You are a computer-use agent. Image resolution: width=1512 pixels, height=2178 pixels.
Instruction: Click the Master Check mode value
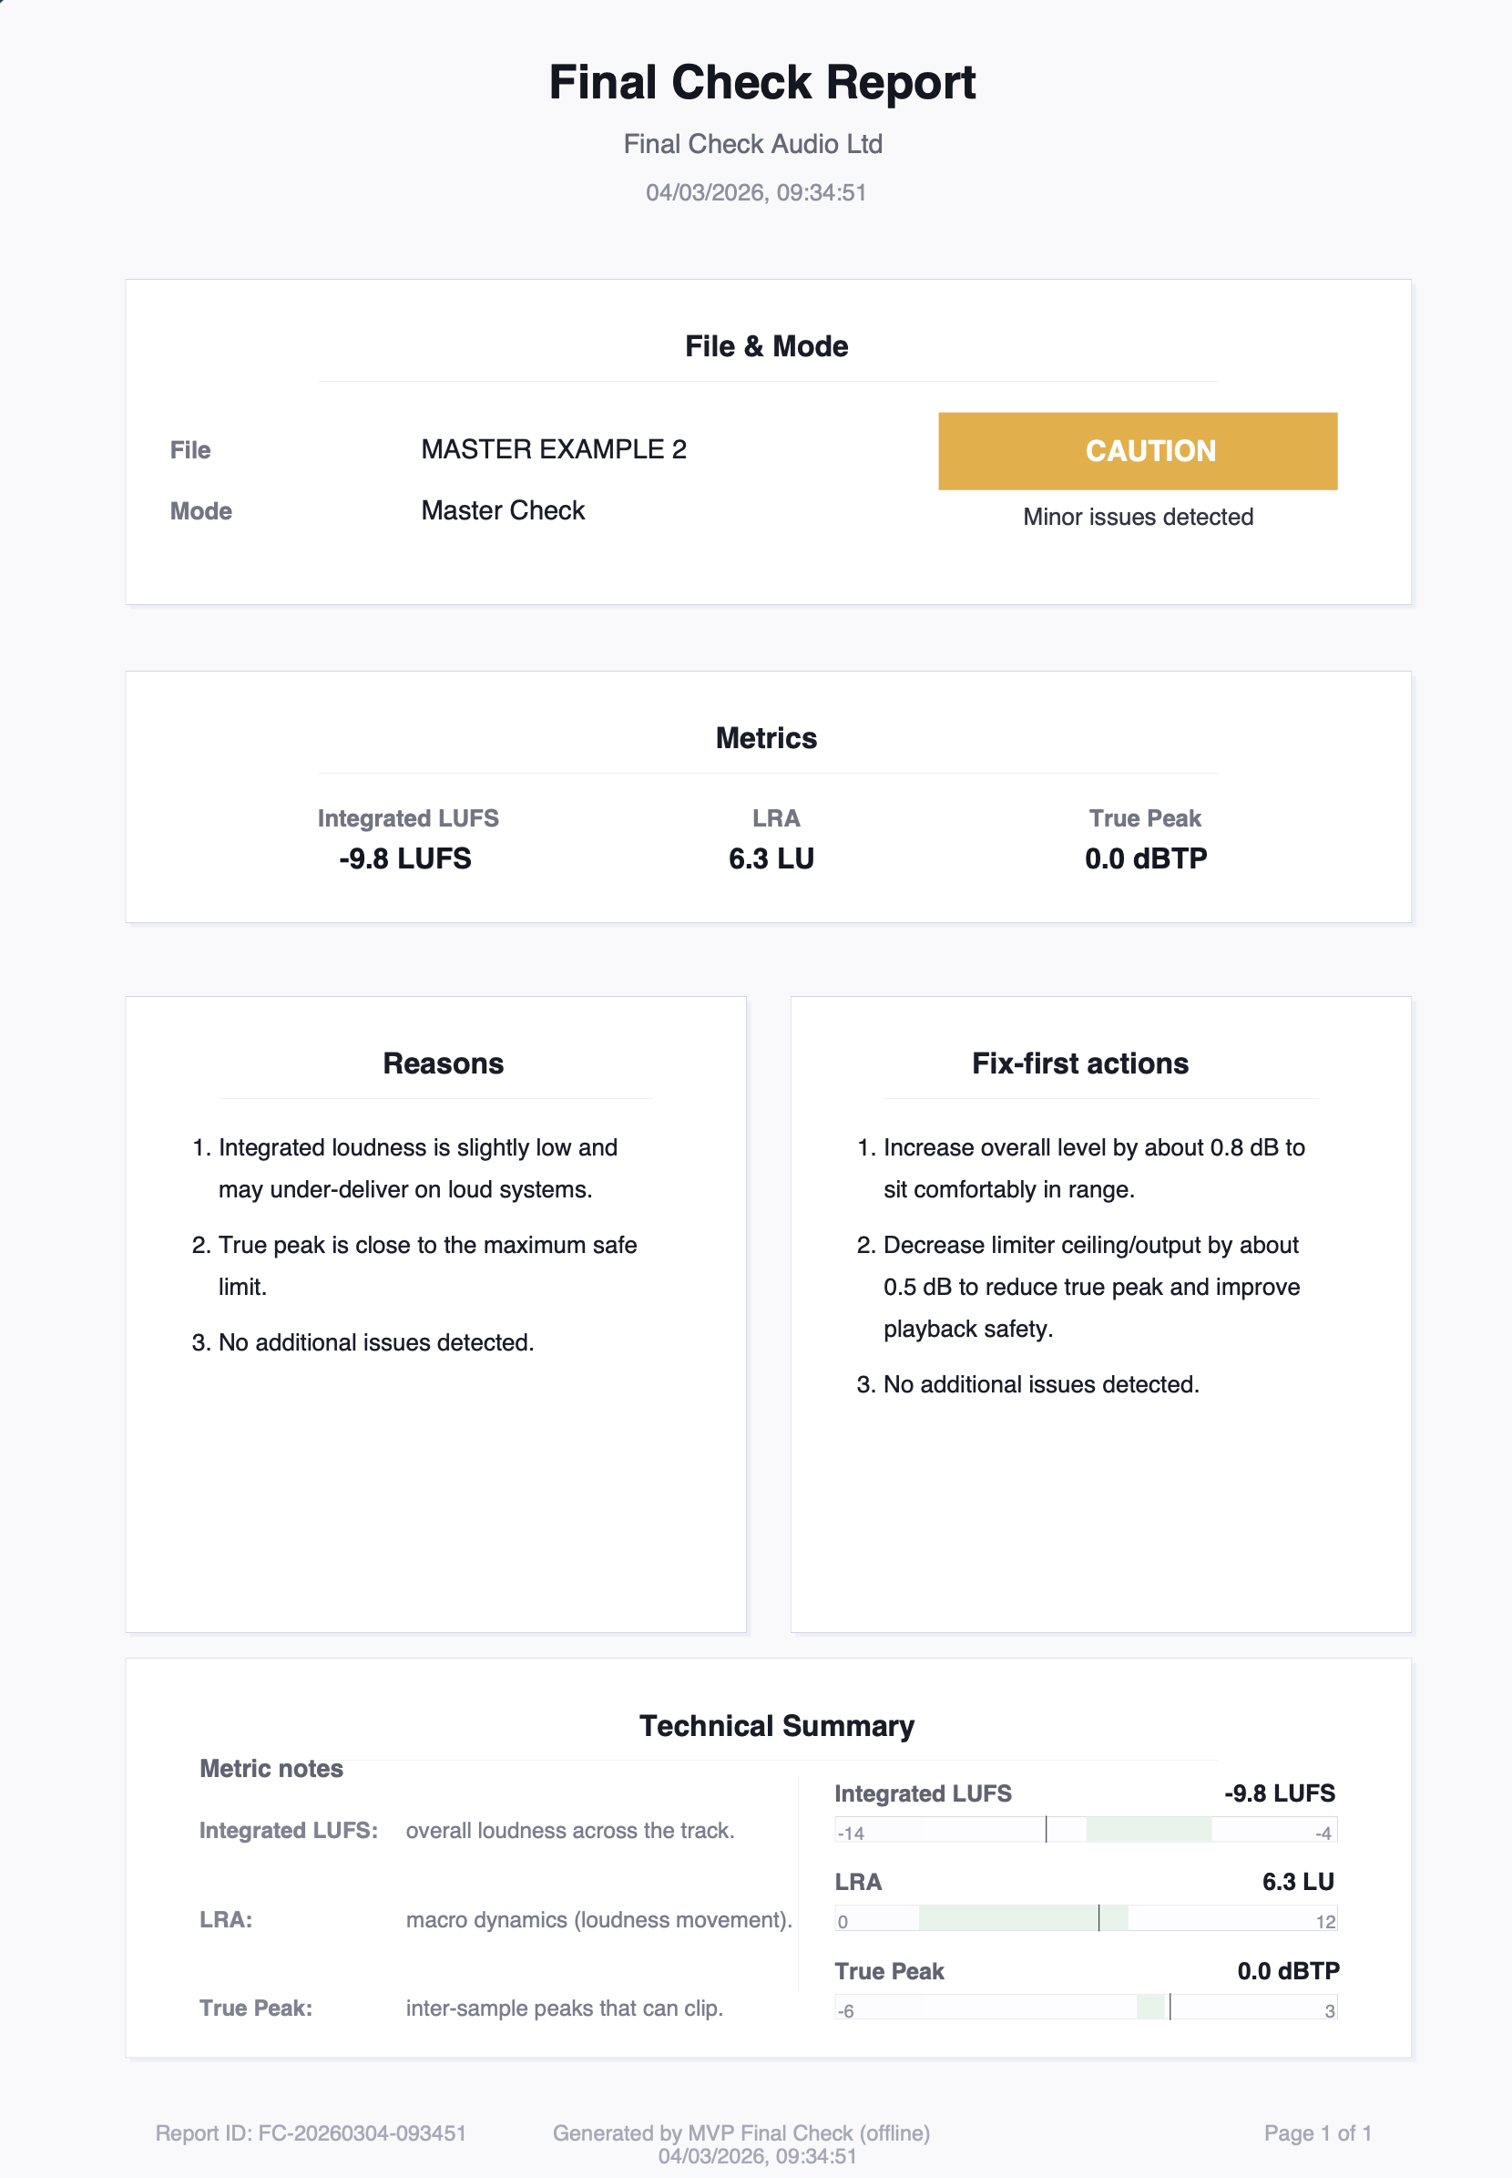click(502, 511)
